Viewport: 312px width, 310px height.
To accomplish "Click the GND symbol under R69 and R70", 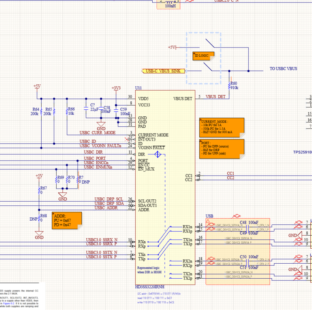I will [x=63, y=197].
